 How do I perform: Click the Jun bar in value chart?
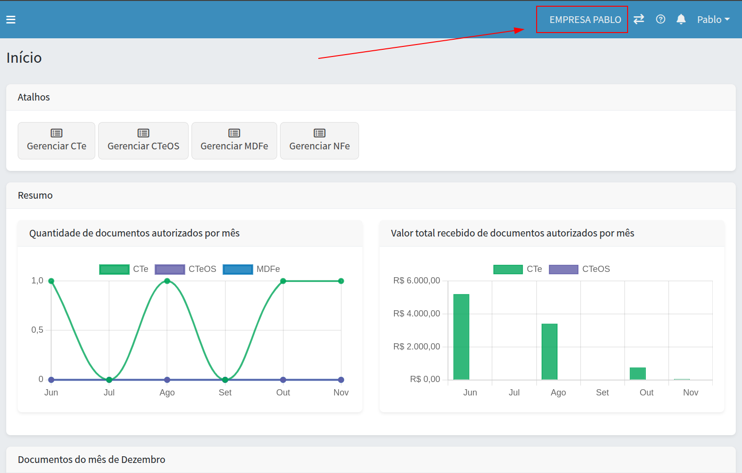pos(461,337)
